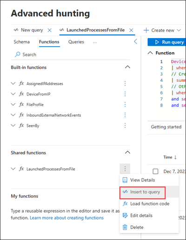The image size is (186, 240).
Task: Open the three-dot menu for SeenBy
Action: [125, 126]
